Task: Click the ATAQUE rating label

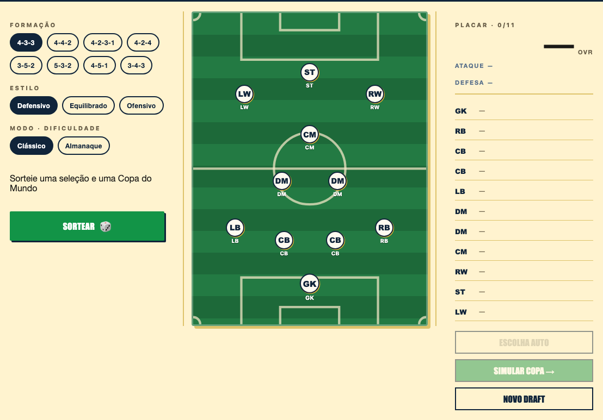Action: coord(470,66)
